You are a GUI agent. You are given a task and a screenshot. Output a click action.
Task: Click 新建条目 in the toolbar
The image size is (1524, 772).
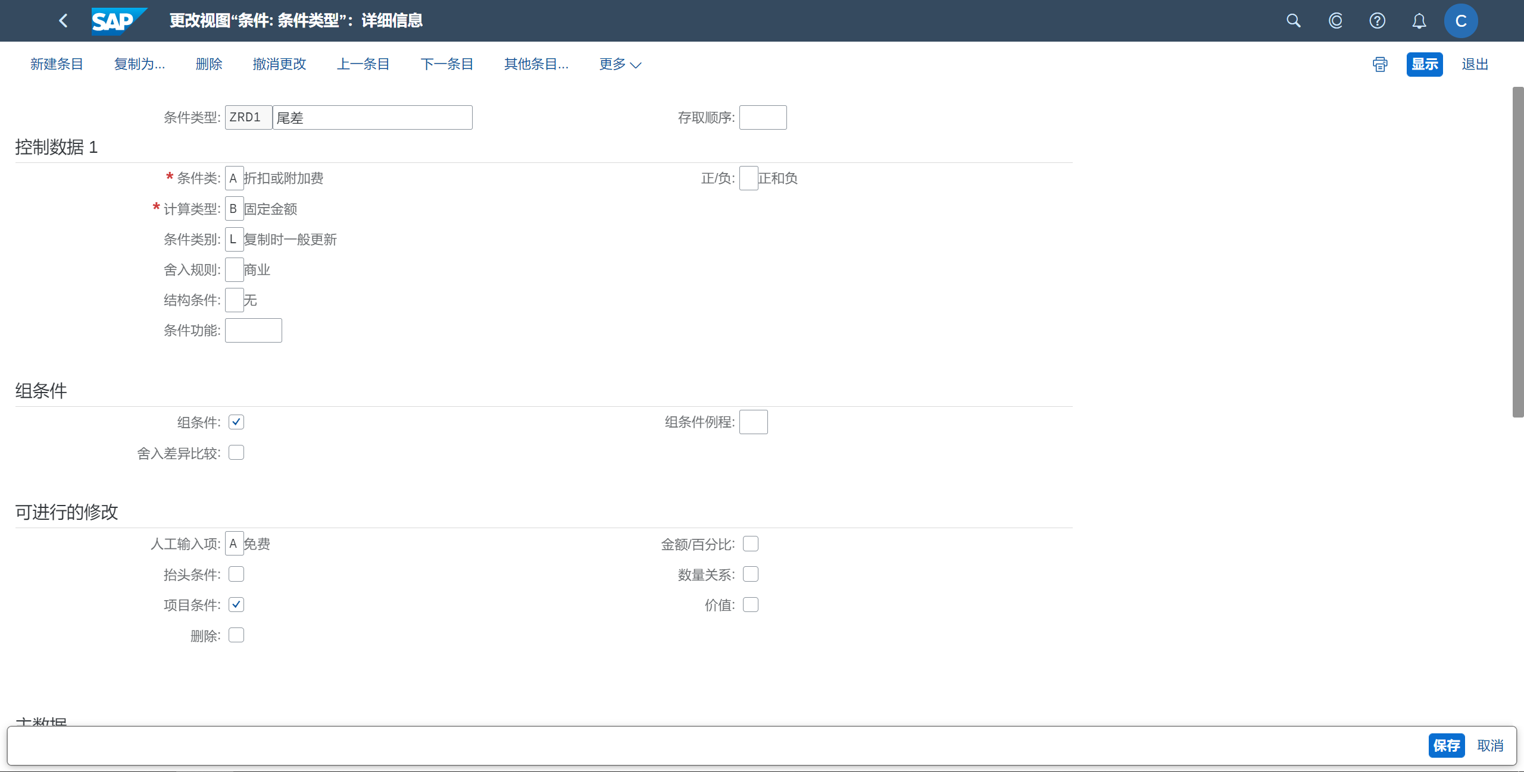pyautogui.click(x=57, y=64)
